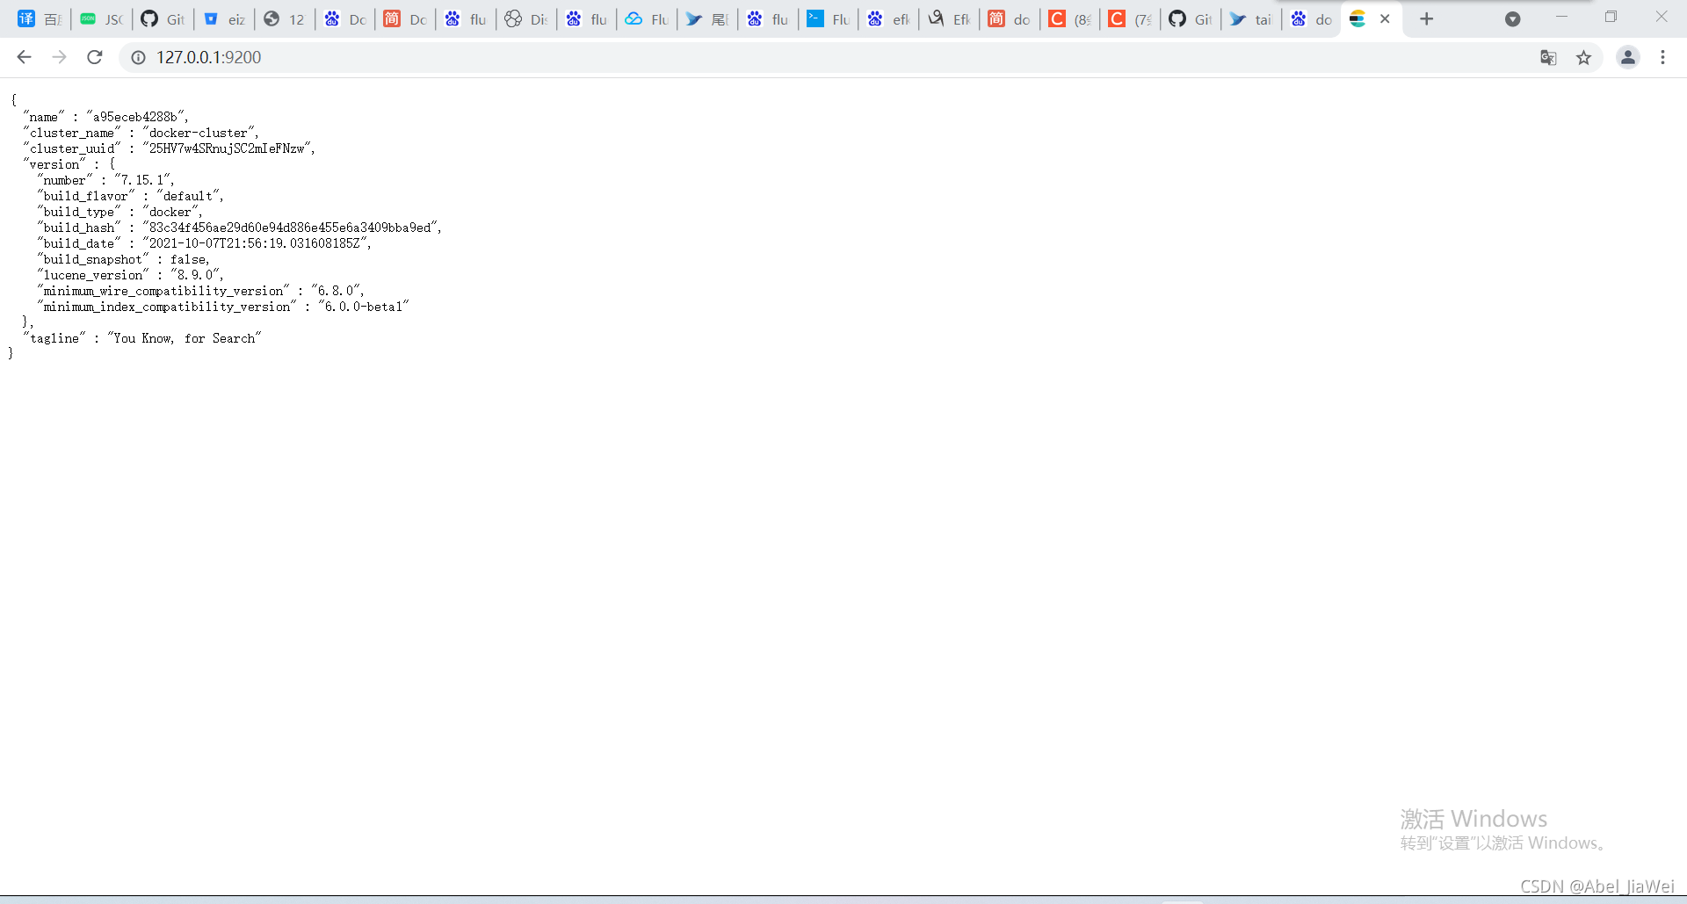Image resolution: width=1687 pixels, height=904 pixels.
Task: Switch to the cloud icon 'Flu' tab
Action: pyautogui.click(x=647, y=18)
